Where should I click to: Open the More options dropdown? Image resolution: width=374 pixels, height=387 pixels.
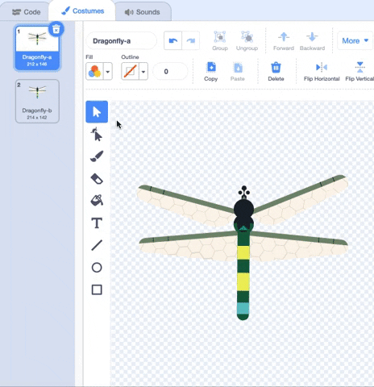click(x=355, y=41)
